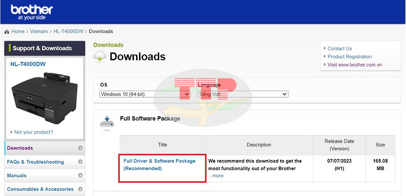Open FAQs & Troubleshooting in the sidebar
406x196 pixels.
pyautogui.click(x=36, y=162)
